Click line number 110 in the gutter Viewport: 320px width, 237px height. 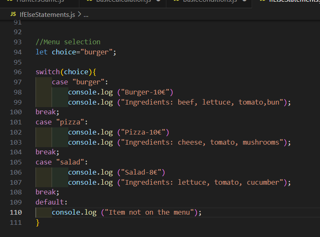click(x=16, y=212)
